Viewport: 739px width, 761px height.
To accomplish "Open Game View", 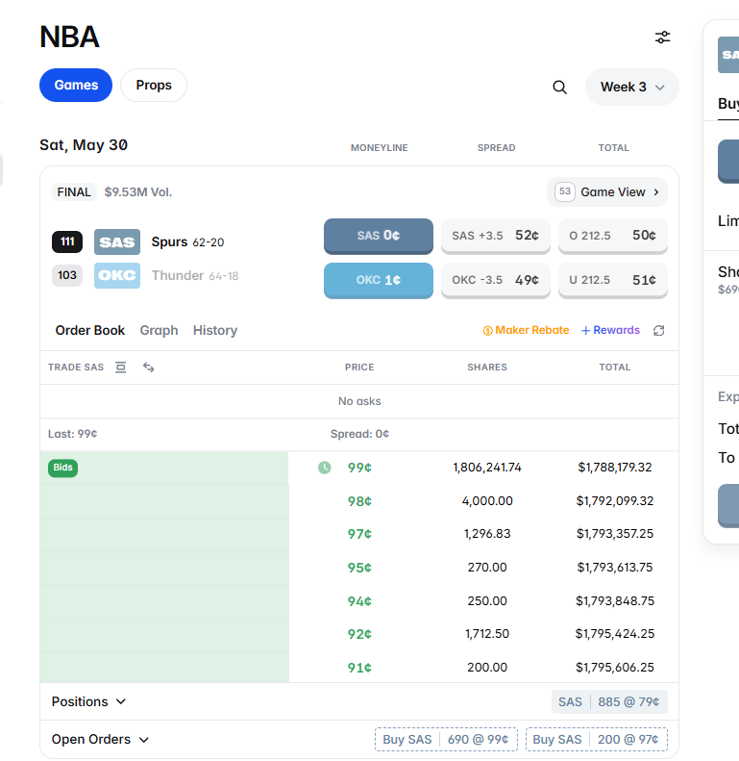I will tap(607, 192).
